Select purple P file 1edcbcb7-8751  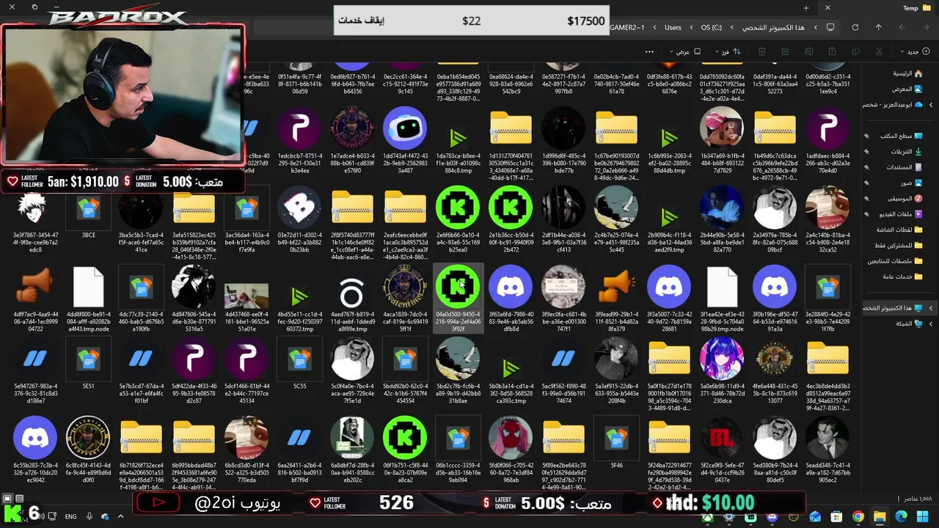[x=299, y=139]
